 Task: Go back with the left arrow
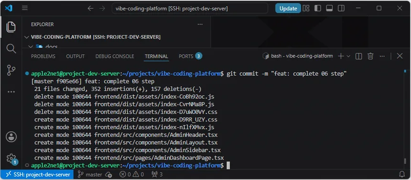click(x=90, y=9)
